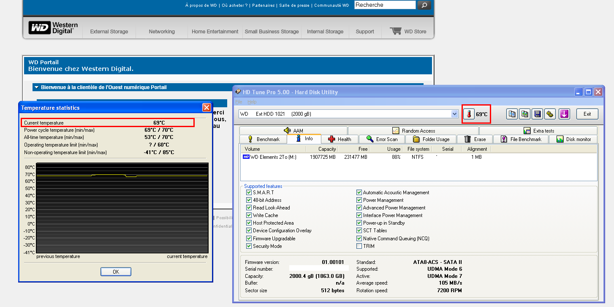The width and height of the screenshot is (614, 307).
Task: Switch to the Benchmark tab
Action: [263, 139]
